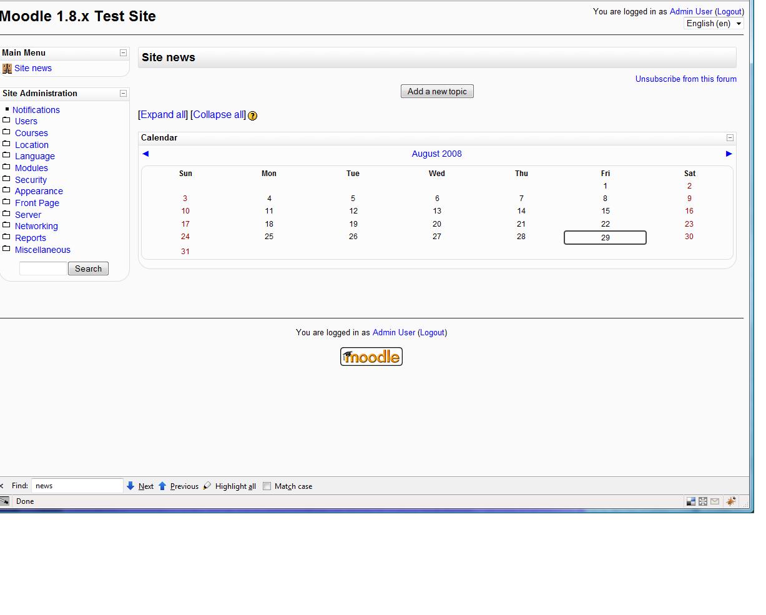The width and height of the screenshot is (766, 615).
Task: Toggle the Match case checkbox
Action: coord(267,486)
